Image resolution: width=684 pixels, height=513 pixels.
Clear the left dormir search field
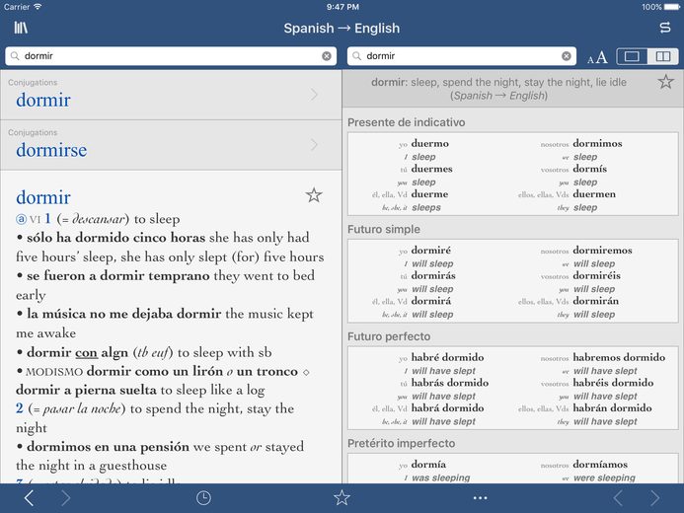pos(327,56)
